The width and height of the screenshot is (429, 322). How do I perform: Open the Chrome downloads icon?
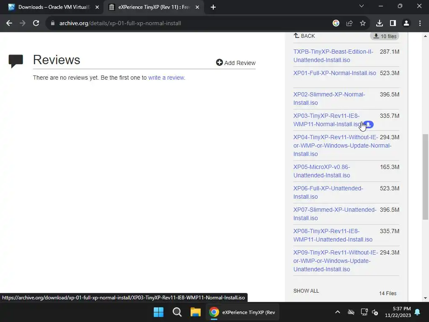tap(380, 23)
